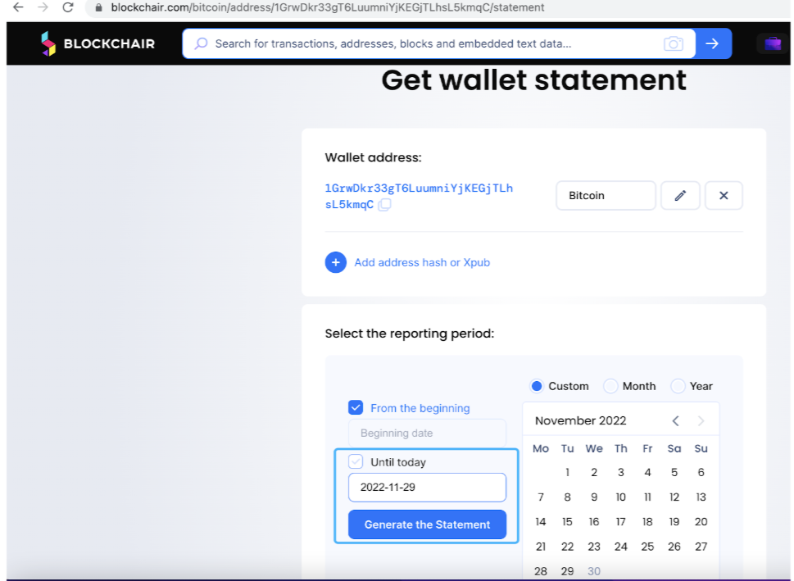Choose the Custom reporting period option

[538, 386]
